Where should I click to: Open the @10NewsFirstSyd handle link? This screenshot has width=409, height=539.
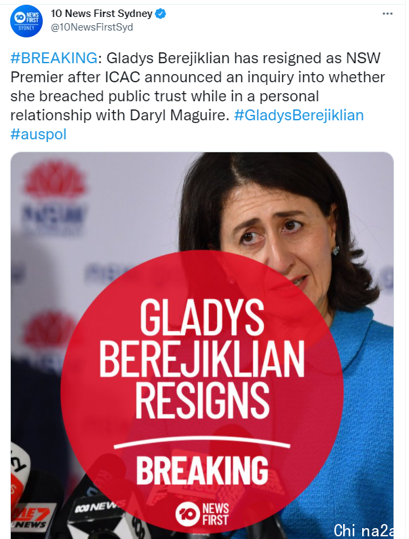click(92, 27)
